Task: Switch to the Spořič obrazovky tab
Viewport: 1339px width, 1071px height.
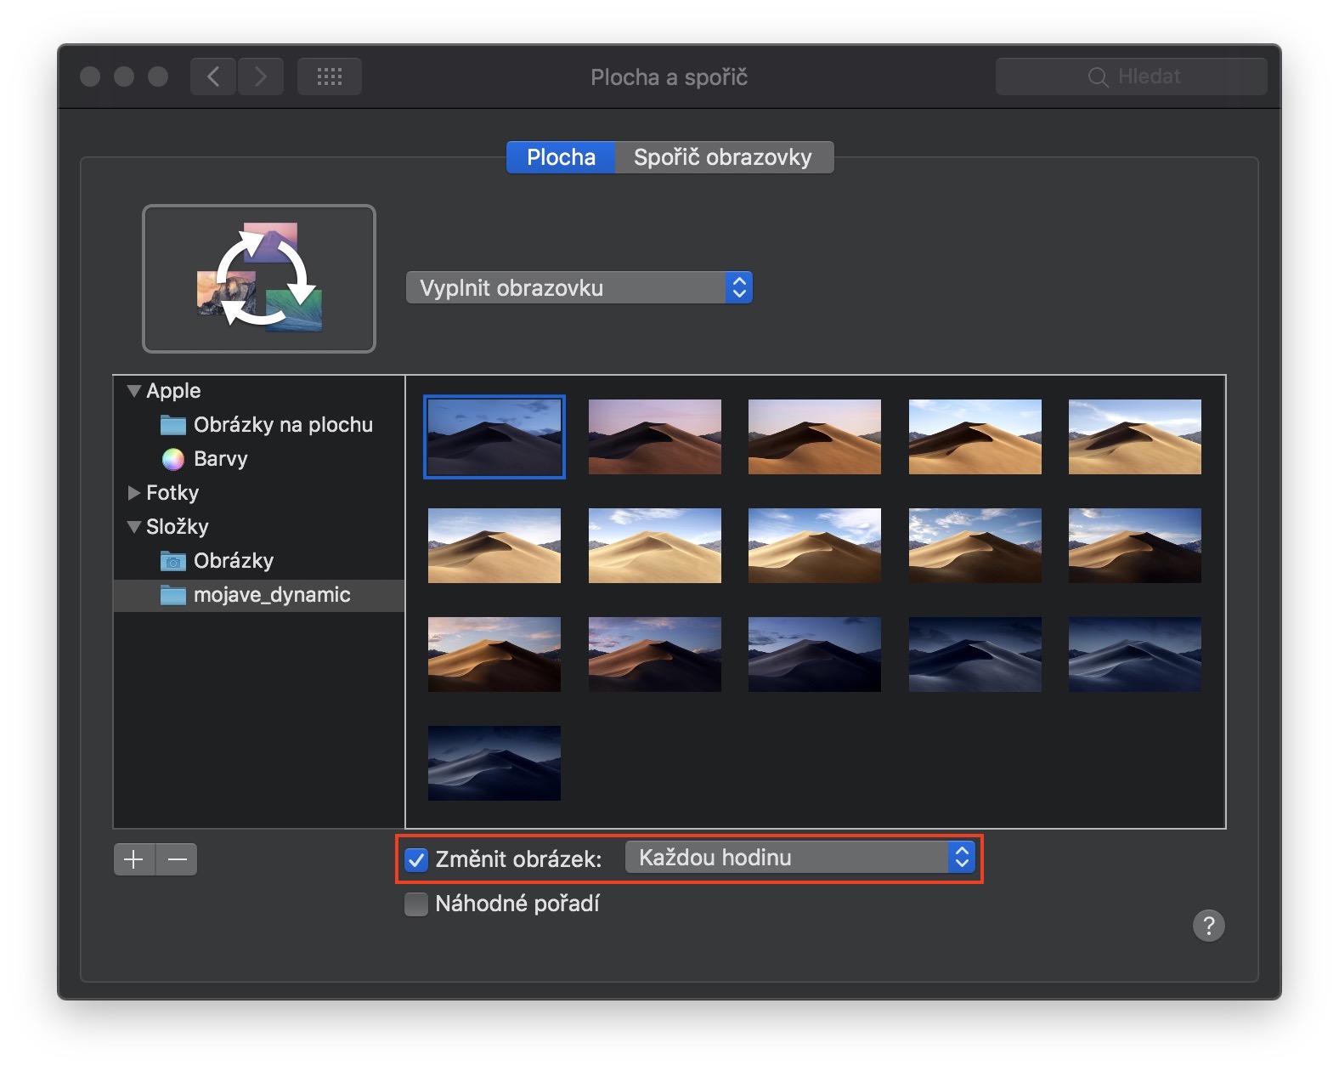Action: 722,157
